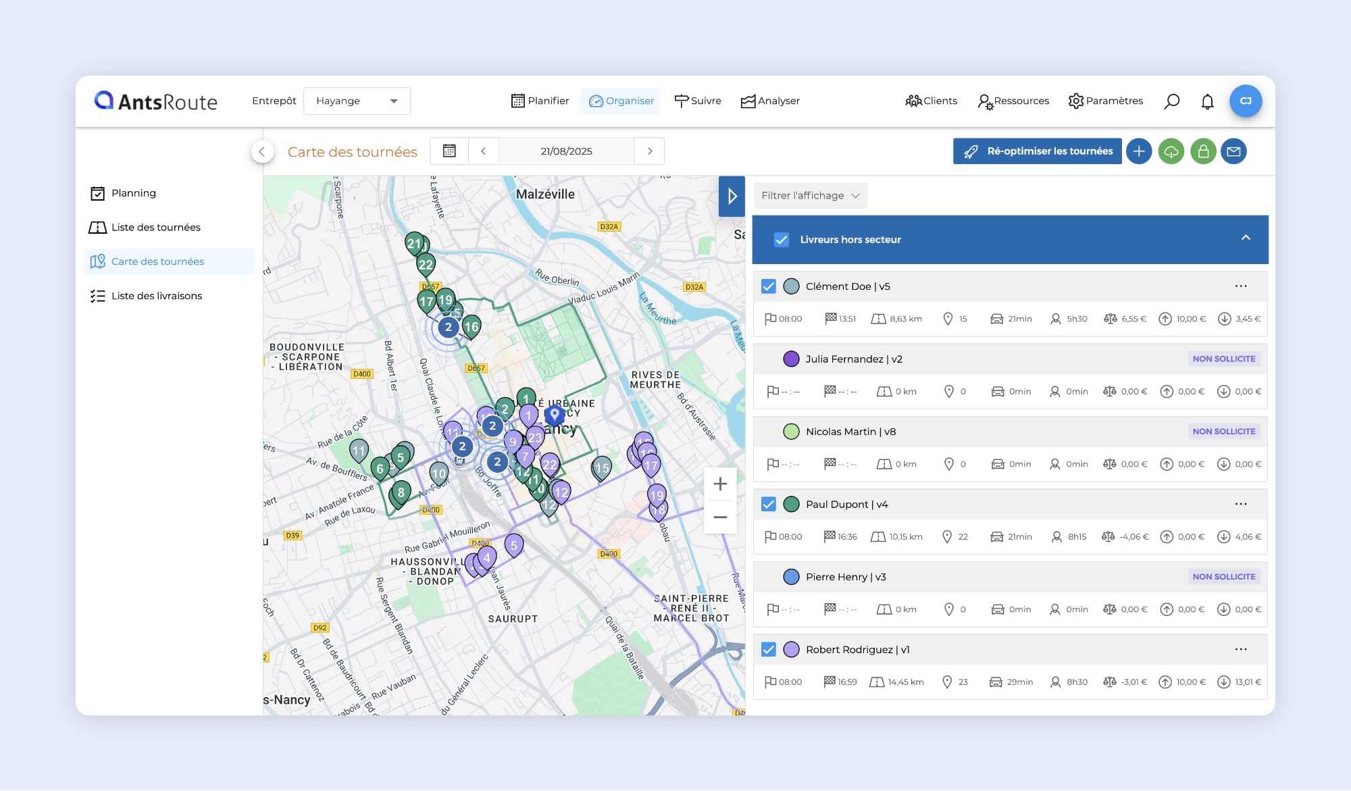Image resolution: width=1351 pixels, height=791 pixels.
Task: Click the blue envelope mail icon
Action: [x=1233, y=151]
